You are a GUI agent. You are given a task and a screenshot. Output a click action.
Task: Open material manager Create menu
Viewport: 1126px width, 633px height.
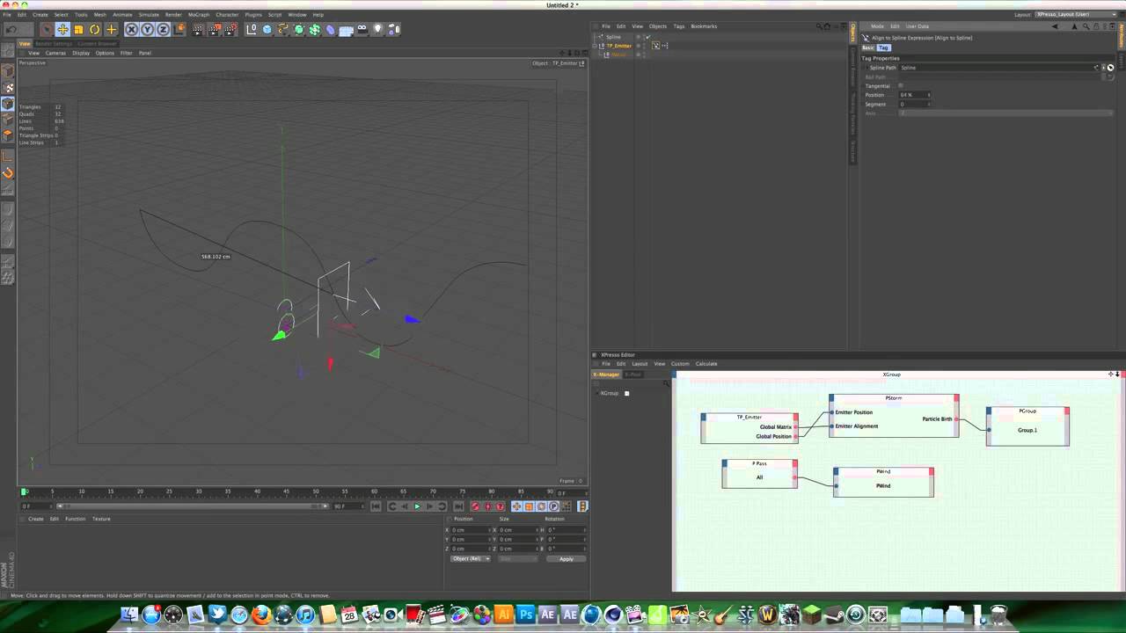point(36,519)
